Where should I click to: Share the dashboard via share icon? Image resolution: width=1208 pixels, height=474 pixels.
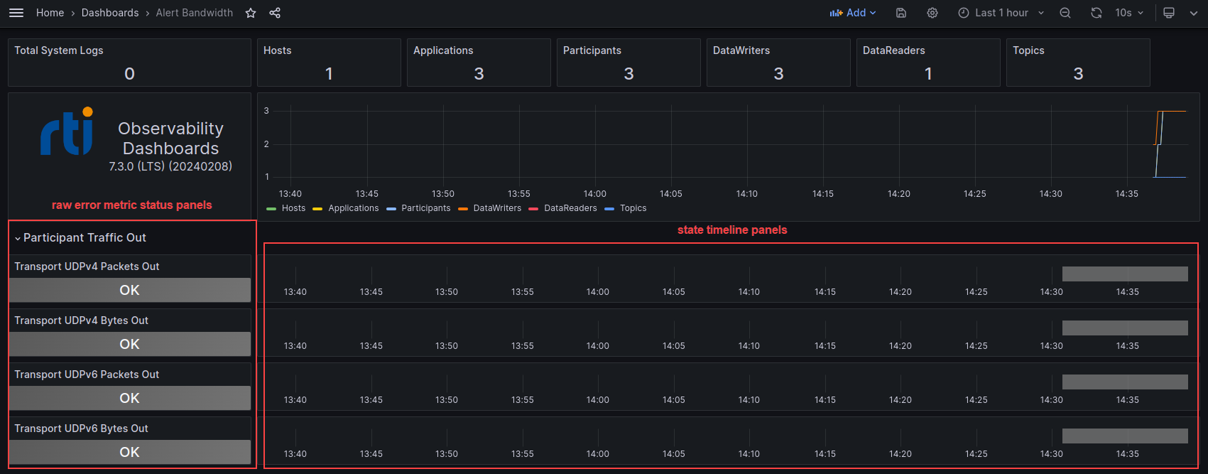[x=275, y=13]
